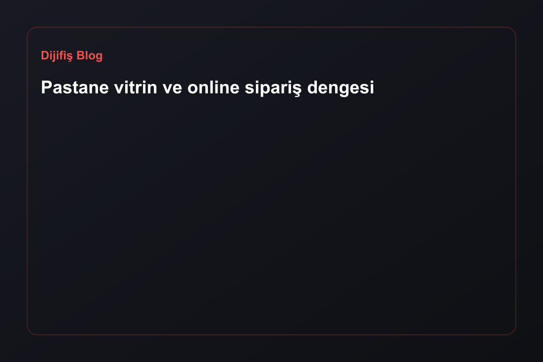Click the letter P starting the headline
543x362 pixels.
pyautogui.click(x=46, y=87)
